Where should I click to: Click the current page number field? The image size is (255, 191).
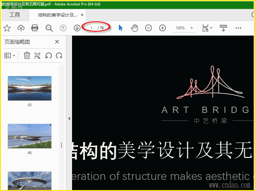pos(91,28)
